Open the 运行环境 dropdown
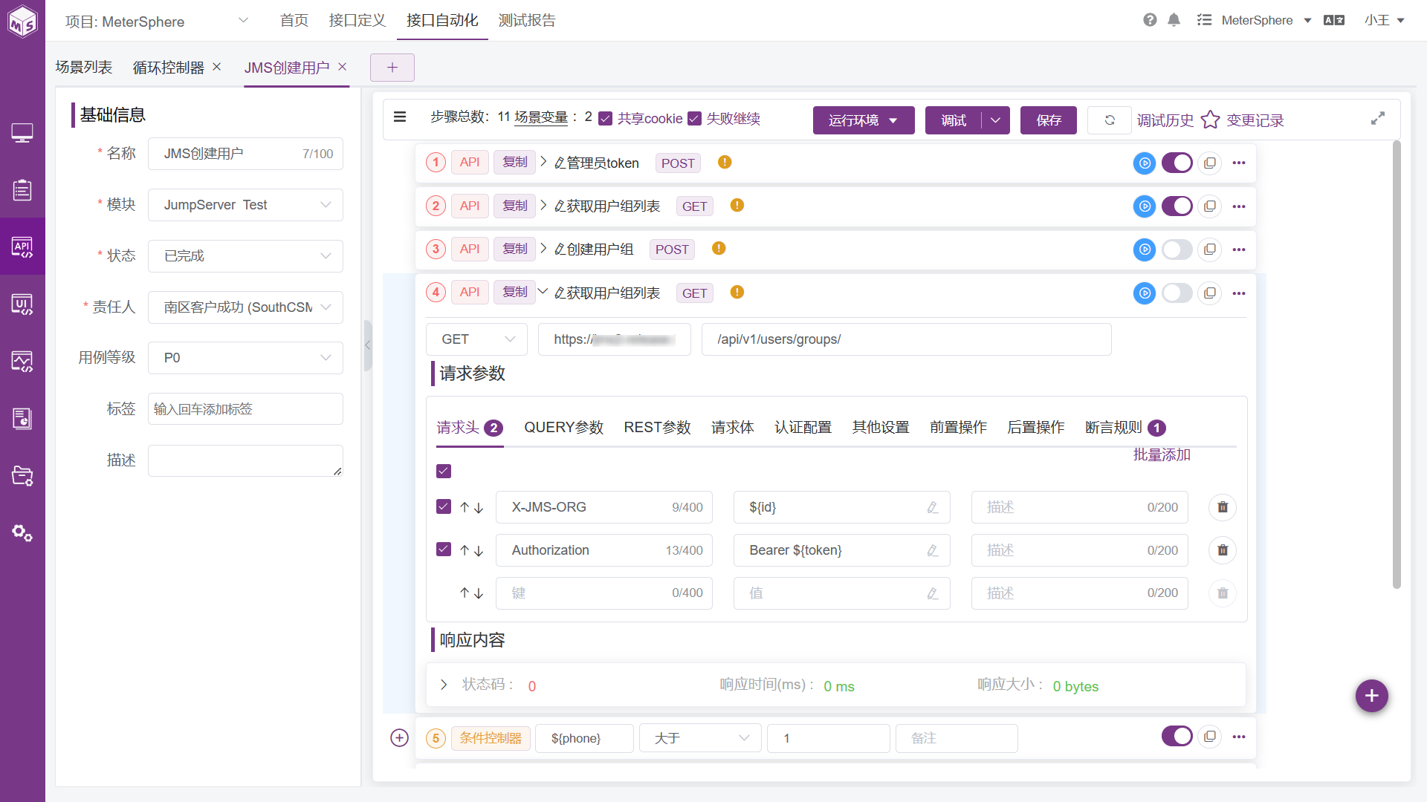Screen dimensions: 1427x802 (x=864, y=120)
